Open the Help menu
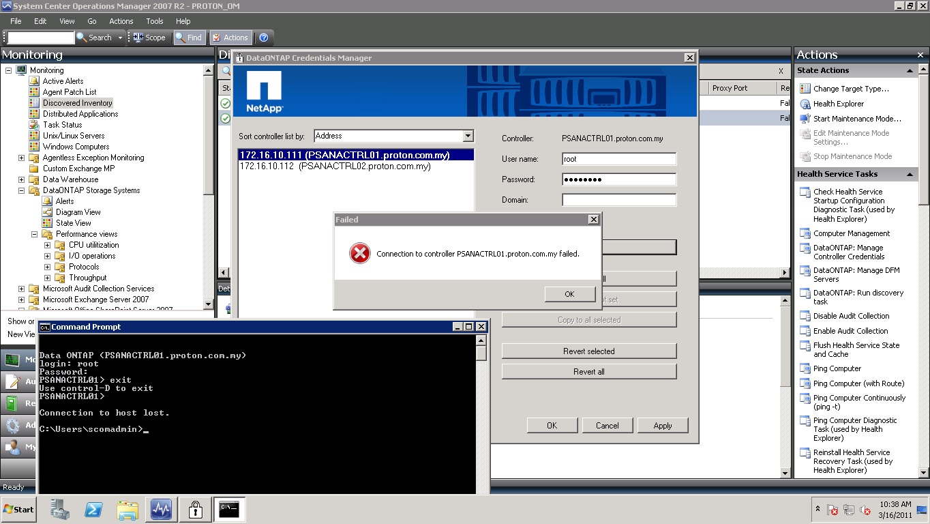Screen dimensions: 930x524 tap(183, 21)
